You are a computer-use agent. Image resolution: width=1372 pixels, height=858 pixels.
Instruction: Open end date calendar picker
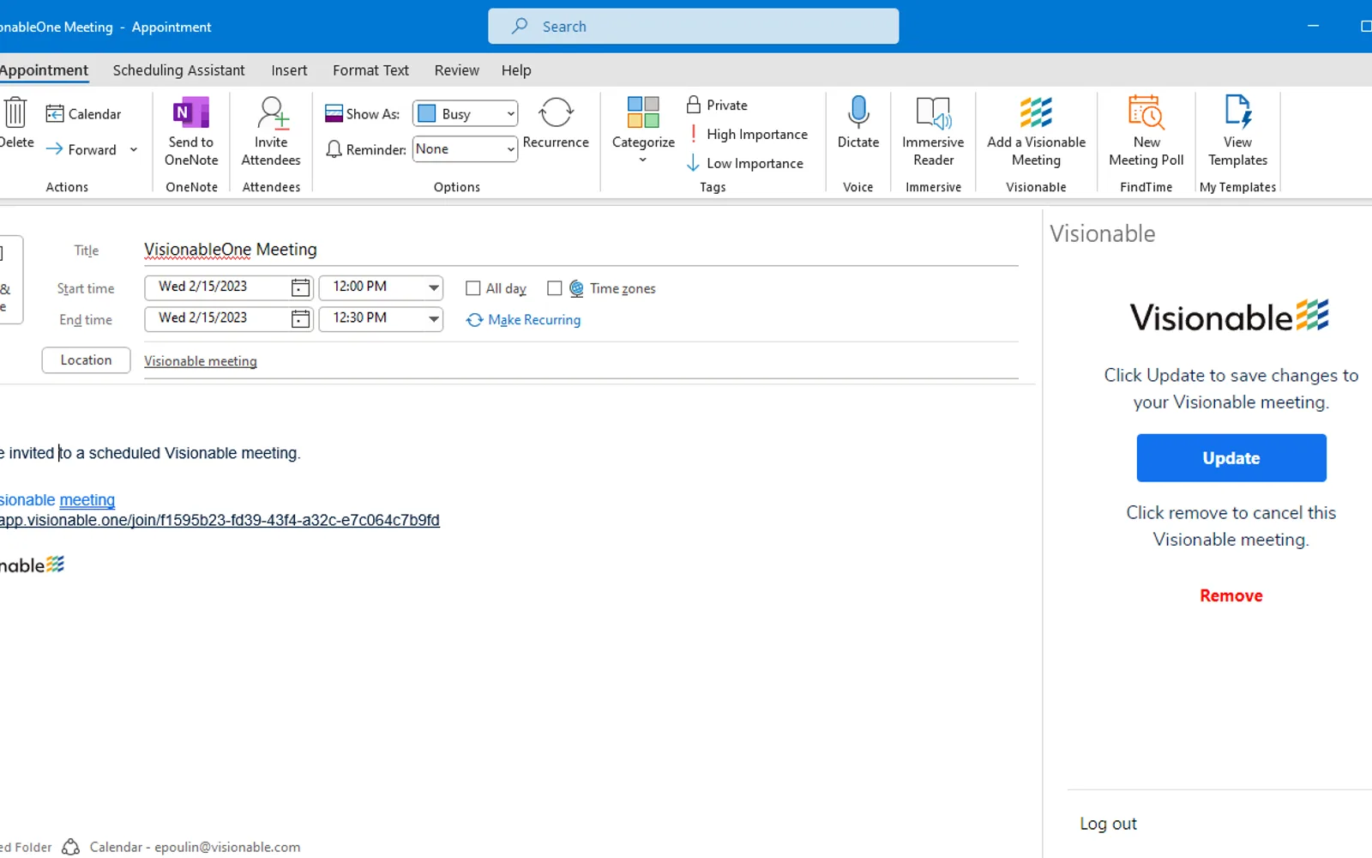300,319
